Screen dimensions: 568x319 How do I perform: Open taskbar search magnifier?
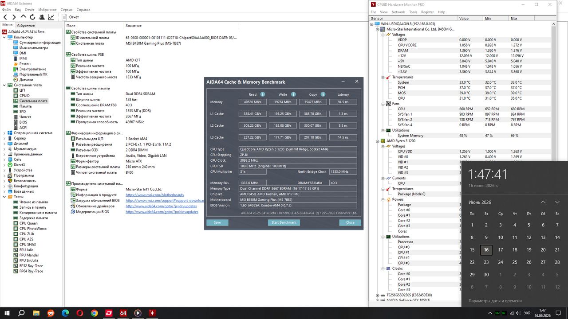[21, 313]
